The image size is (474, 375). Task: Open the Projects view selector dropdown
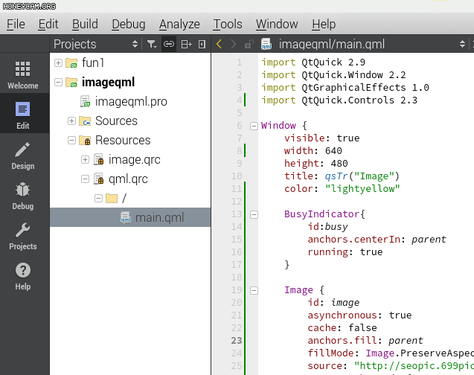click(x=135, y=45)
